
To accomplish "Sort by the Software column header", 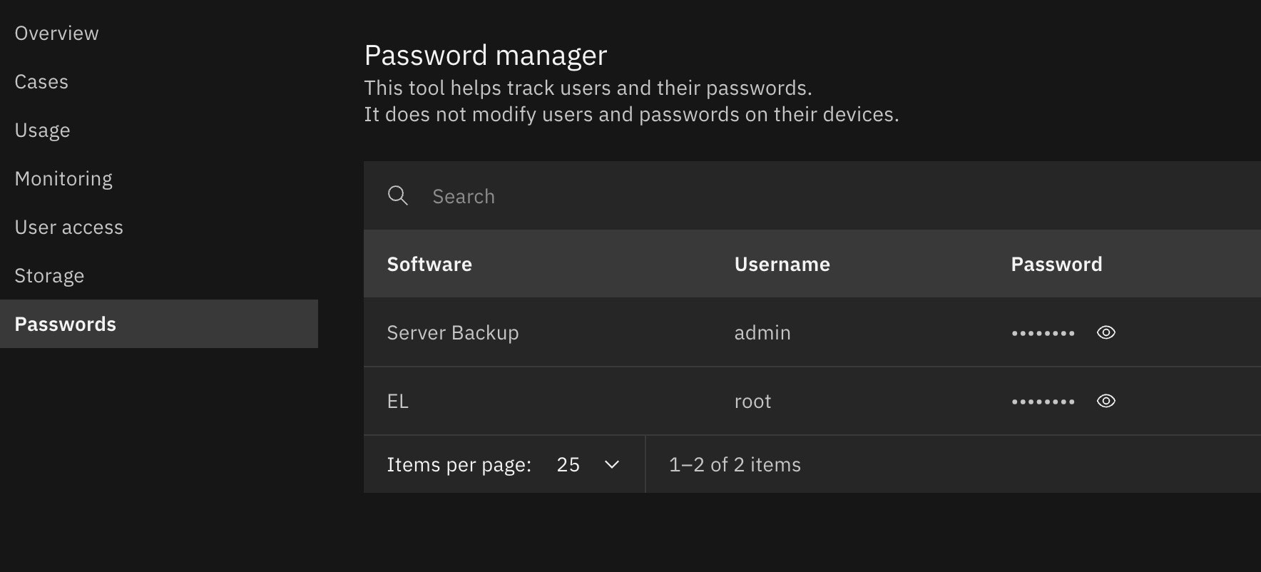I will click(429, 264).
